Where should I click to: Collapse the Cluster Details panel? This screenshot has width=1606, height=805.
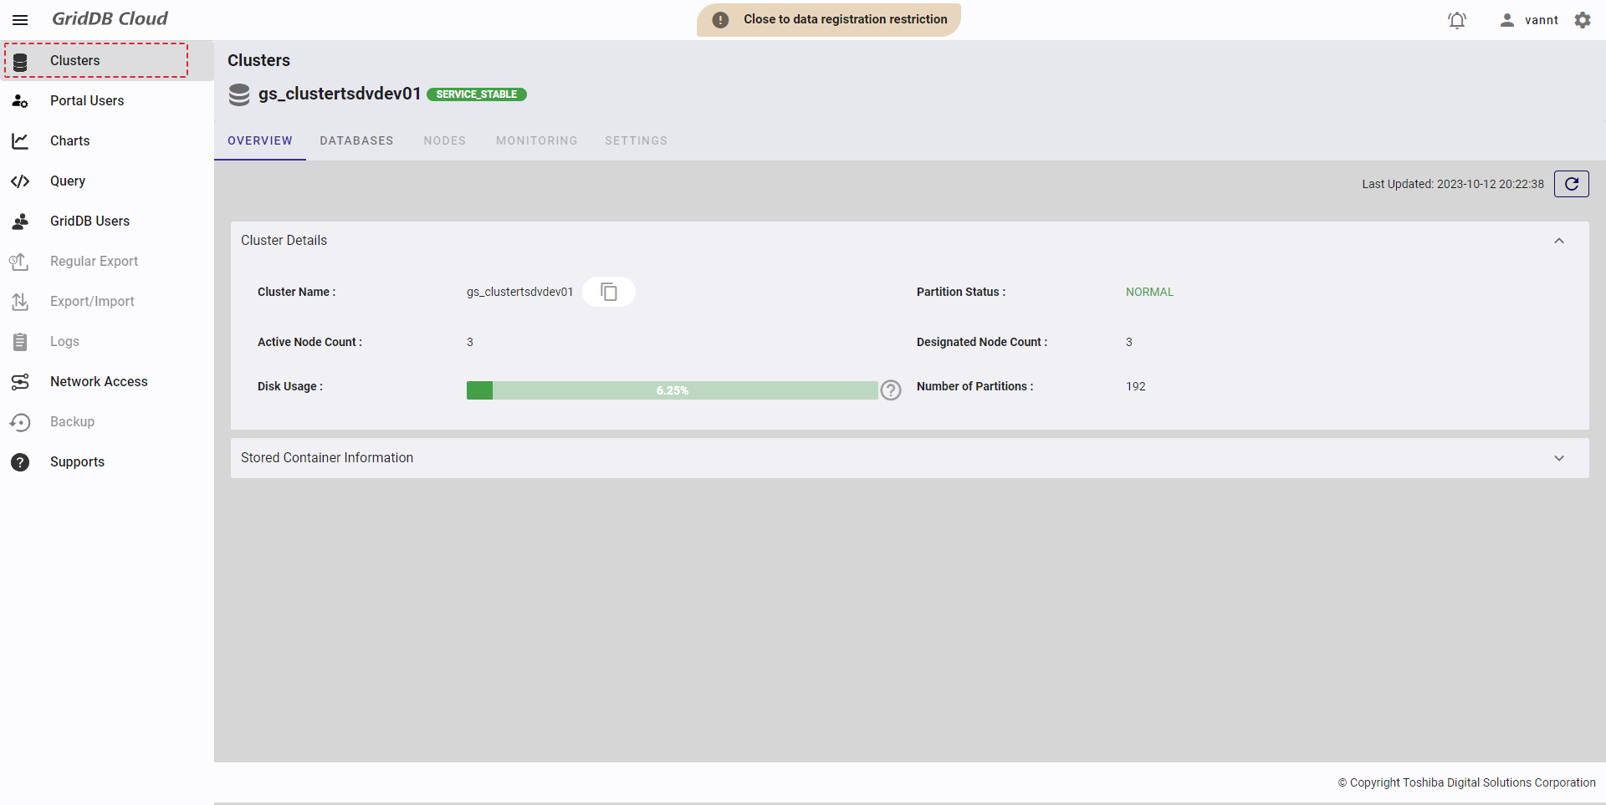(x=1559, y=241)
